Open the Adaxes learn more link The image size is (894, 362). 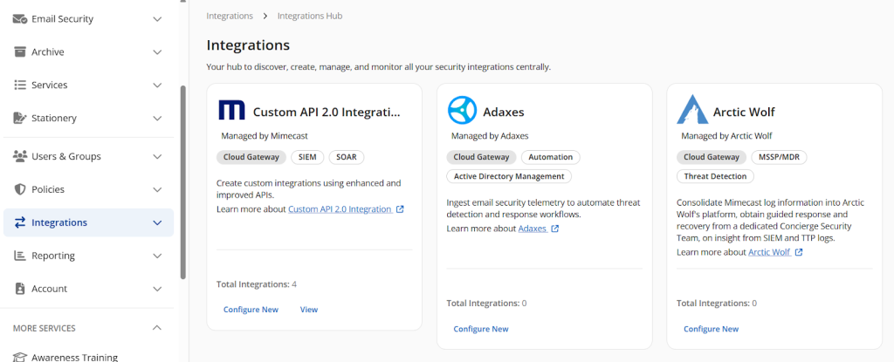coord(533,229)
